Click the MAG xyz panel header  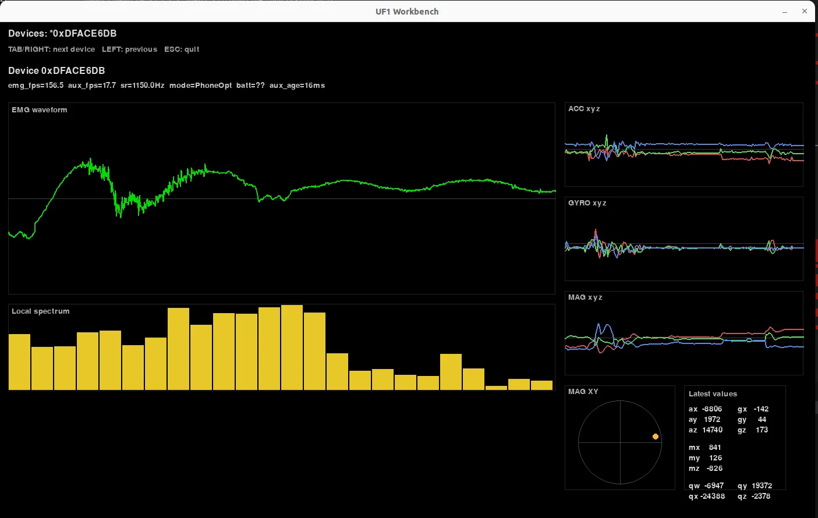click(x=584, y=297)
